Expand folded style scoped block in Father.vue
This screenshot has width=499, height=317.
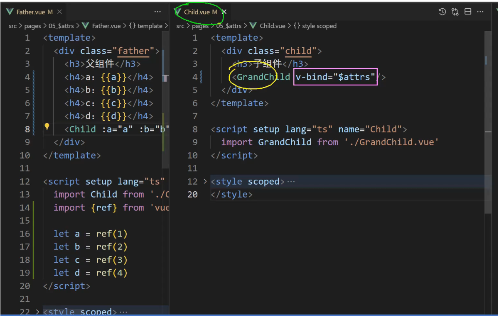click(x=37, y=312)
